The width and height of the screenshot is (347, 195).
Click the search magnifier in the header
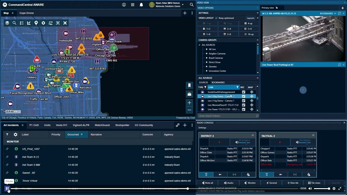tap(192, 5)
